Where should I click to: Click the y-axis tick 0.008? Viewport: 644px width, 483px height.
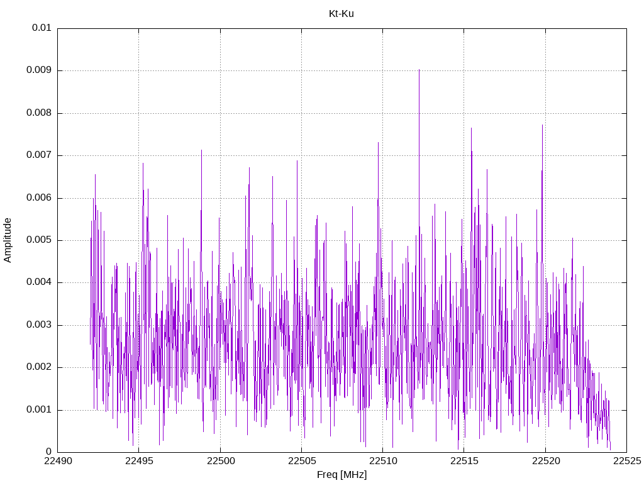(x=39, y=113)
